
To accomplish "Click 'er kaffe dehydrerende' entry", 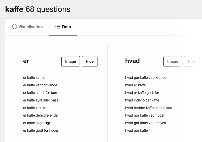I will click(x=40, y=115).
